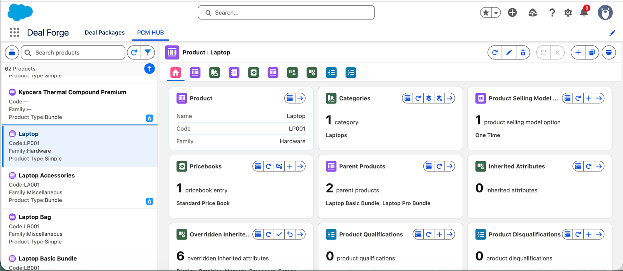Edit the Laptop product with the pencil button

point(509,52)
